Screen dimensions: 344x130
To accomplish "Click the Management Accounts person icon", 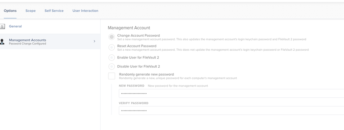I will (x=2, y=42).
